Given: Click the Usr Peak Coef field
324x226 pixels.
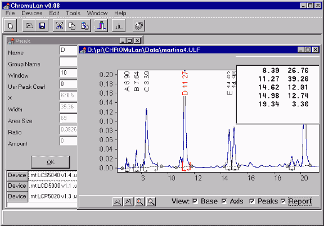Looking at the screenshot, I should click(69, 84).
